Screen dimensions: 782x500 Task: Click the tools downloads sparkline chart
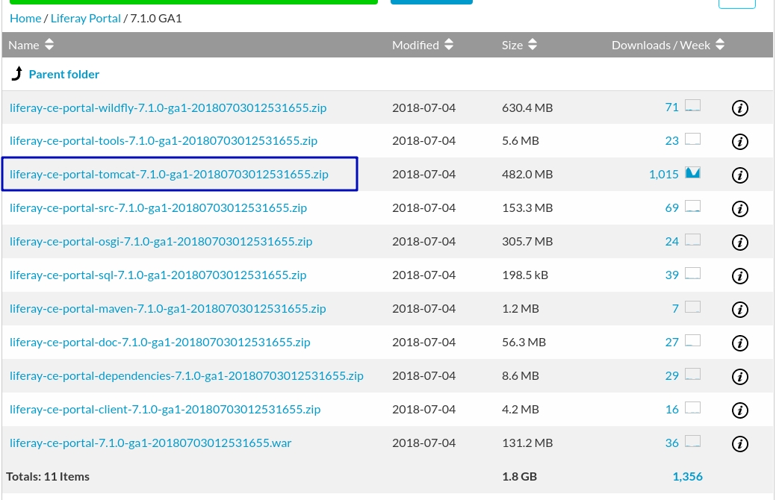pyautogui.click(x=692, y=139)
